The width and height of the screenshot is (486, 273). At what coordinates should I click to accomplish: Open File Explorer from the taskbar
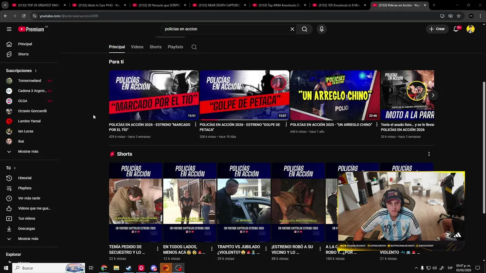point(116,268)
